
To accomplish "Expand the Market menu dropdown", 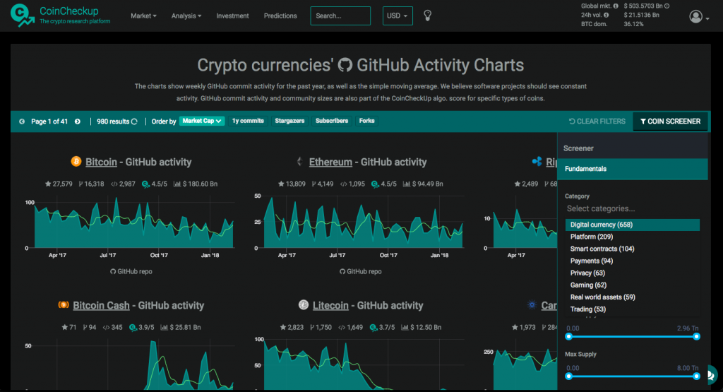I will 143,16.
